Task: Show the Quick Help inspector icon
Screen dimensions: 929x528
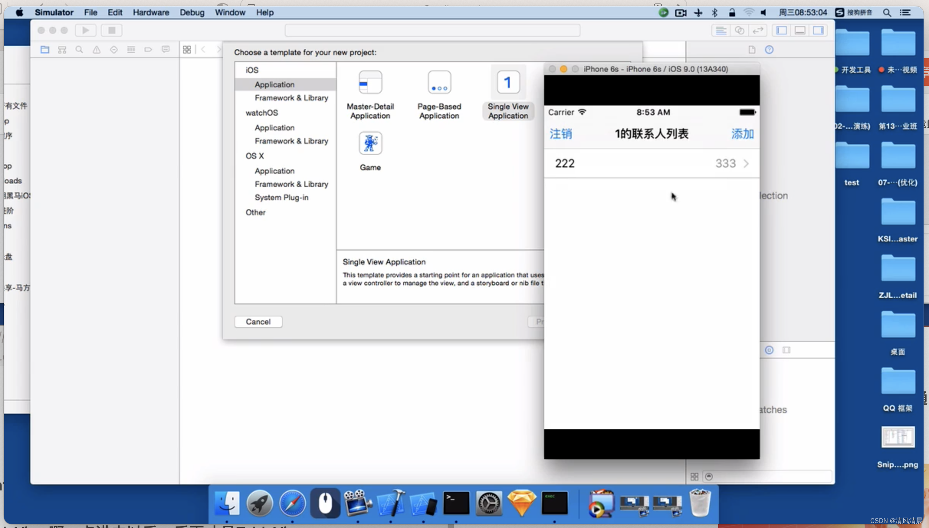Action: pos(769,49)
